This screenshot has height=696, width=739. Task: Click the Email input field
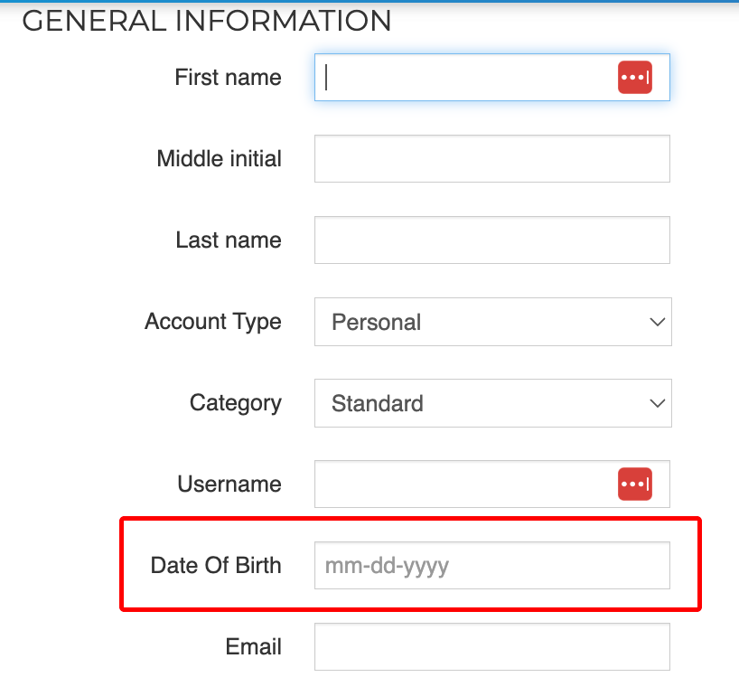(492, 646)
